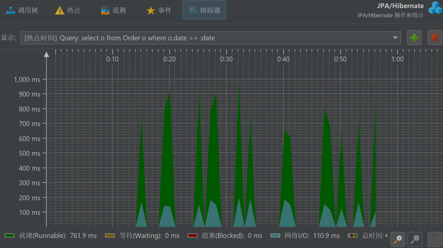Viewport: 443px width, 248px height.
Task: Remove tracked element with red X button
Action: 435,38
